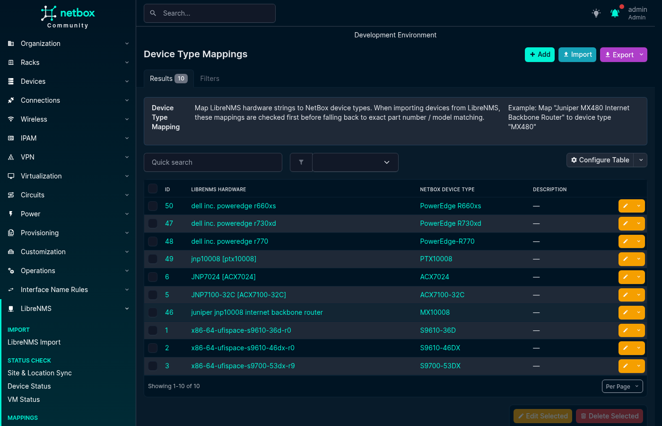Image resolution: width=662 pixels, height=426 pixels.
Task: Sort by the ID column header
Action: (167, 189)
